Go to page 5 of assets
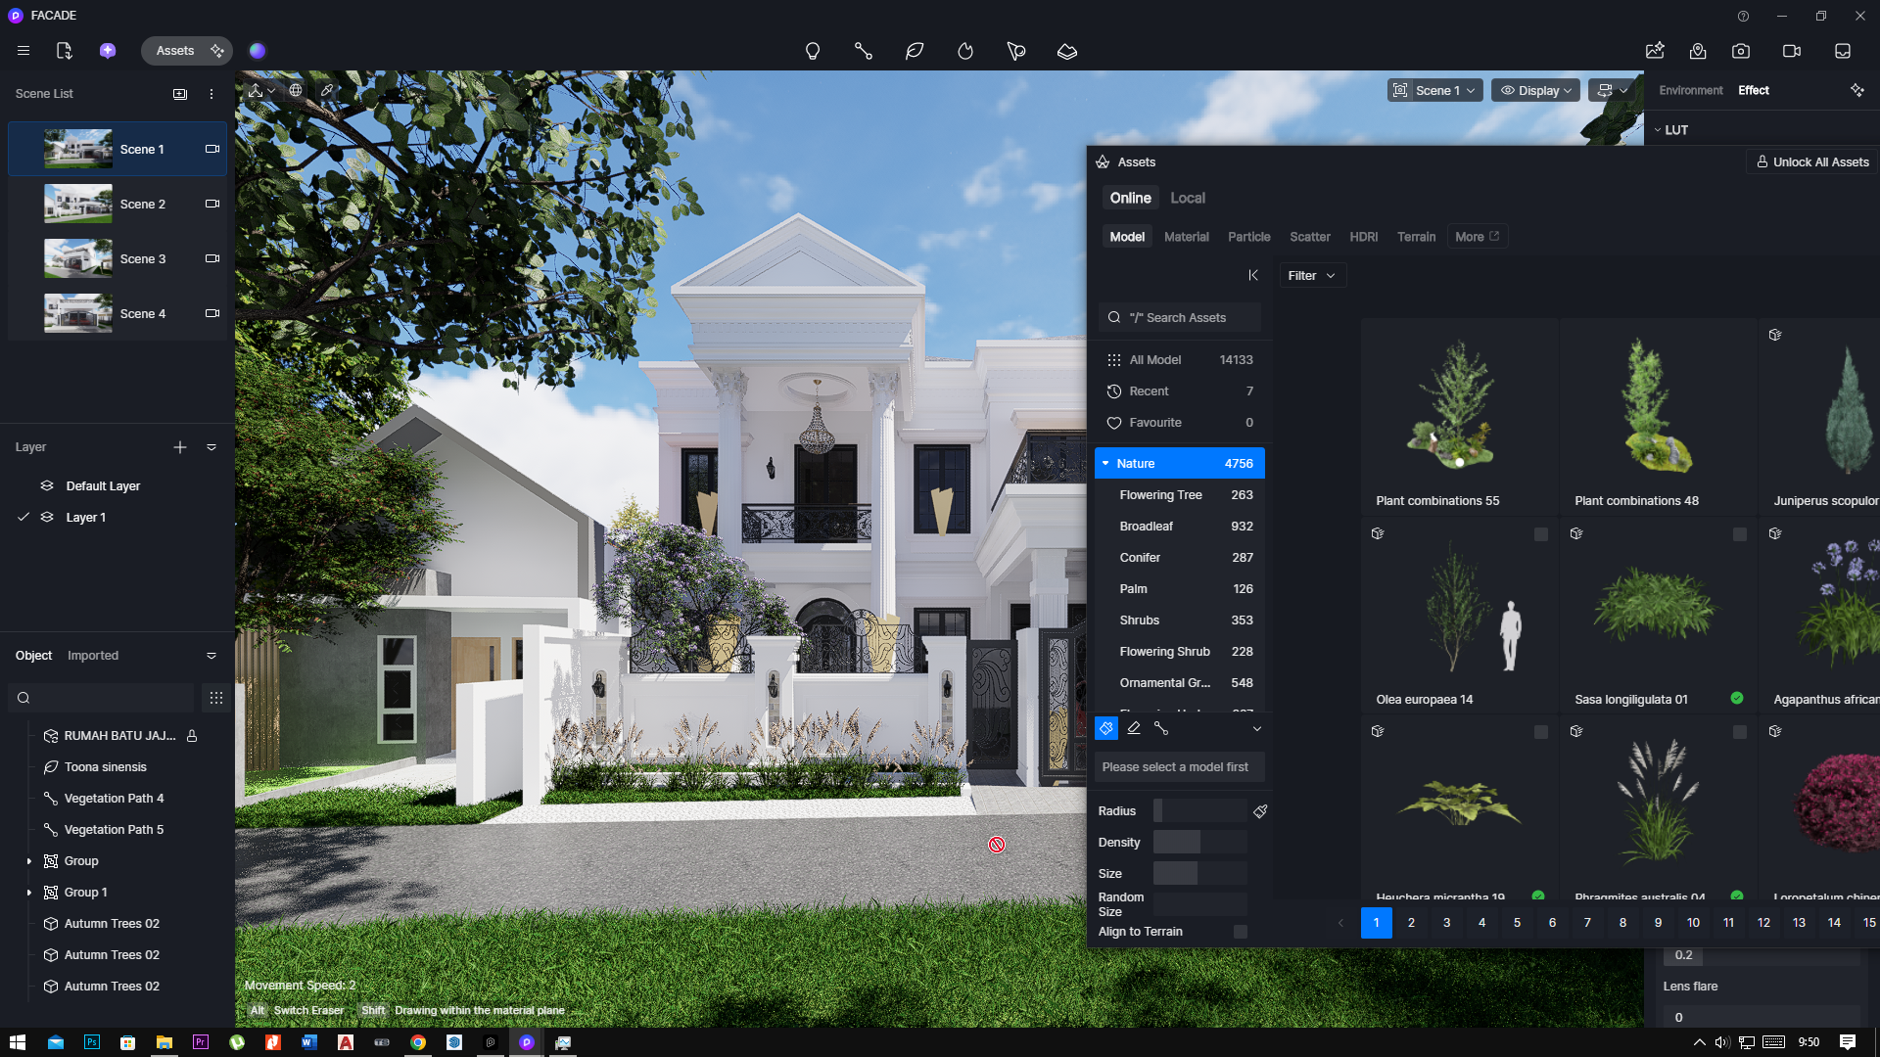Image resolution: width=1880 pixels, height=1057 pixels. (1517, 923)
